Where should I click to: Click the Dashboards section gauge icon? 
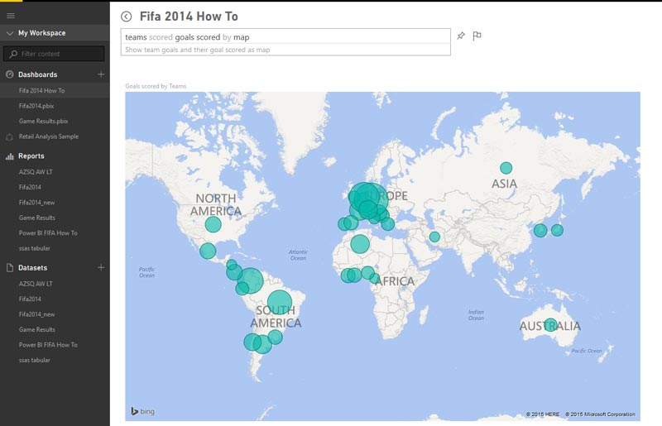coord(9,74)
